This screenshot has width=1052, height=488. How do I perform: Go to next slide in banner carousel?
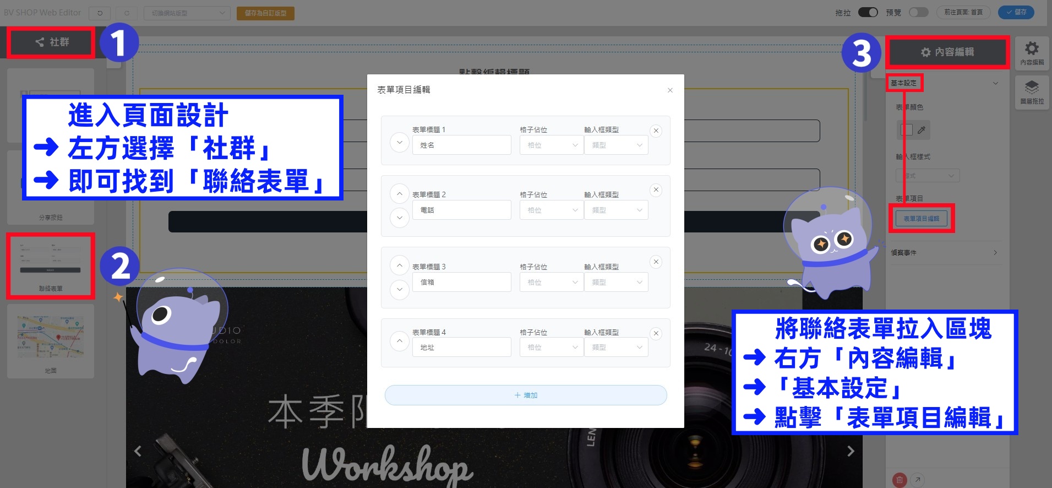pos(851,451)
